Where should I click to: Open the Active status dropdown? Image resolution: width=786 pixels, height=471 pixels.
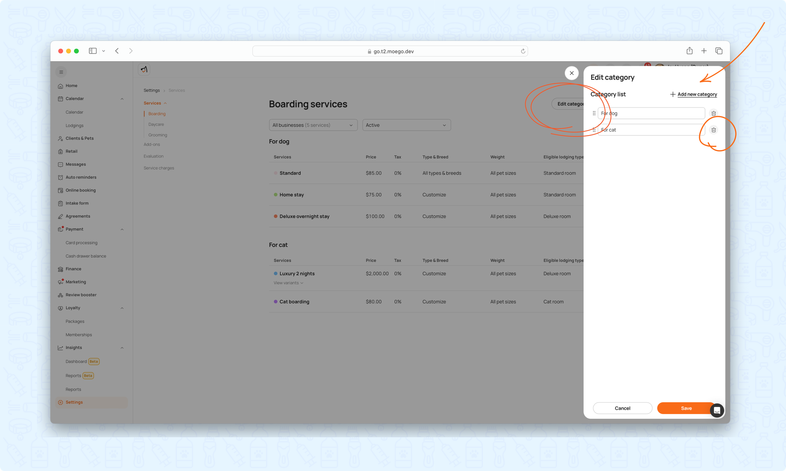click(x=406, y=125)
